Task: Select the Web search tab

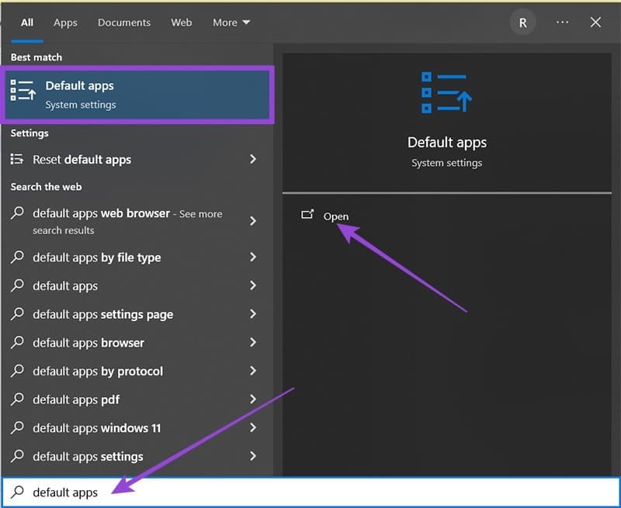Action: 181,22
